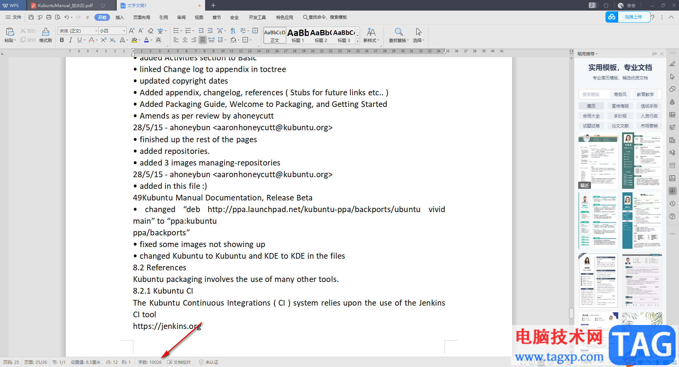Select the 论文文献 template category
Screen dimensions: 679x367
[620, 126]
